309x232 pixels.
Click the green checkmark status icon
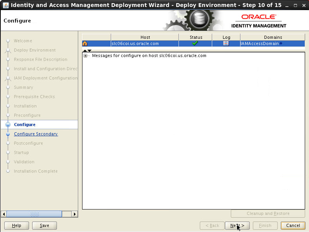pos(195,43)
